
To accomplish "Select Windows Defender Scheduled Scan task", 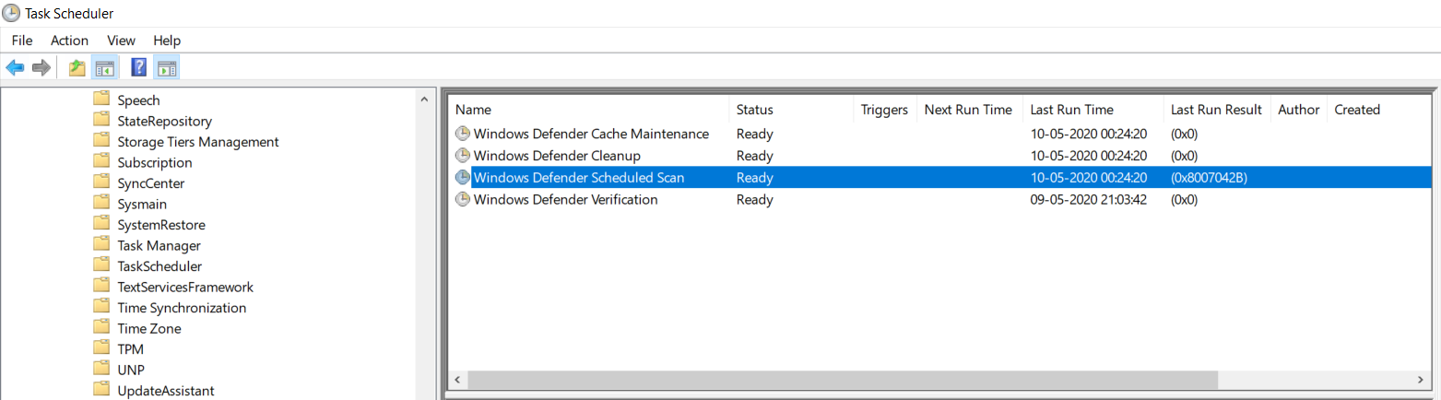I will [578, 178].
